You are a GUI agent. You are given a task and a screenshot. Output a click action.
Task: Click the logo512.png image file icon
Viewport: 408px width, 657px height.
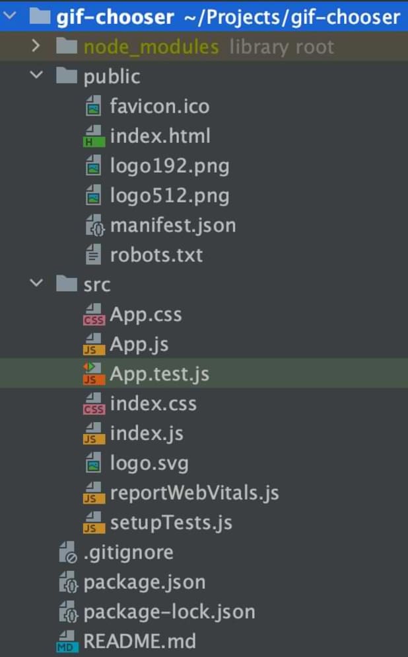tap(94, 195)
